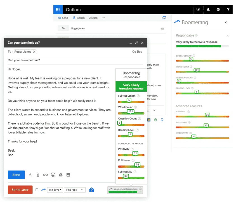Open WORD COUNT help in Outlook panel
Image resolution: width=234 pixels, height=202 pixels.
pos(191,67)
